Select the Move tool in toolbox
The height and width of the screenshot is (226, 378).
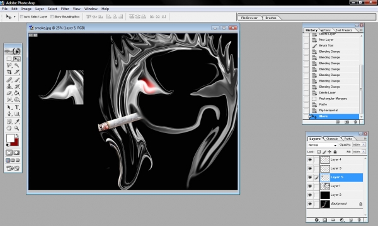point(17,59)
